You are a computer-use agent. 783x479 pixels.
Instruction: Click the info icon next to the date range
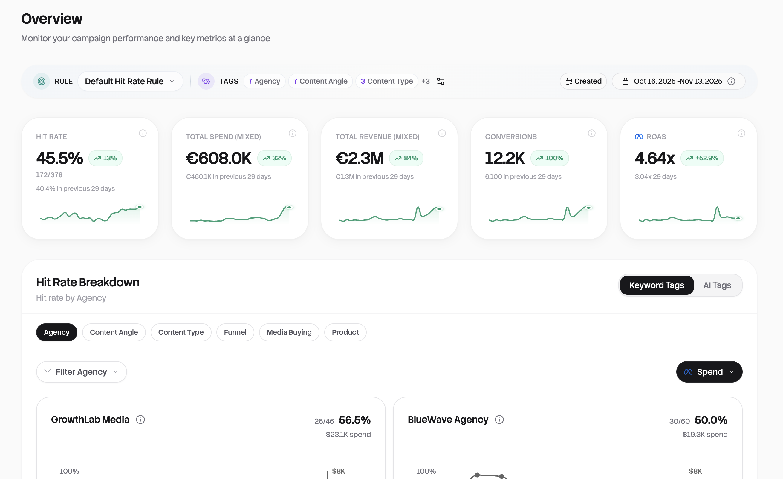click(732, 81)
